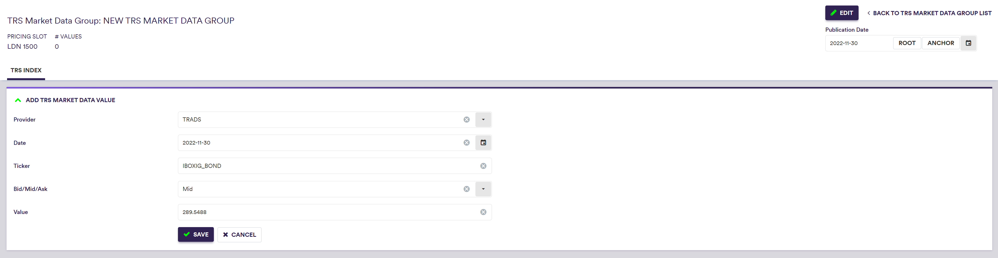The width and height of the screenshot is (998, 258).
Task: Open the Publication Date calendar picker
Action: (968, 43)
